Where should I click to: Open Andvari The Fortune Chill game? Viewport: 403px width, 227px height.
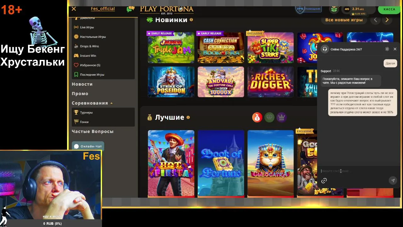(x=221, y=82)
